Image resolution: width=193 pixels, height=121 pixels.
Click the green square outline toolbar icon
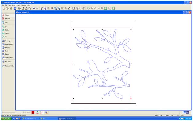tap(105, 8)
